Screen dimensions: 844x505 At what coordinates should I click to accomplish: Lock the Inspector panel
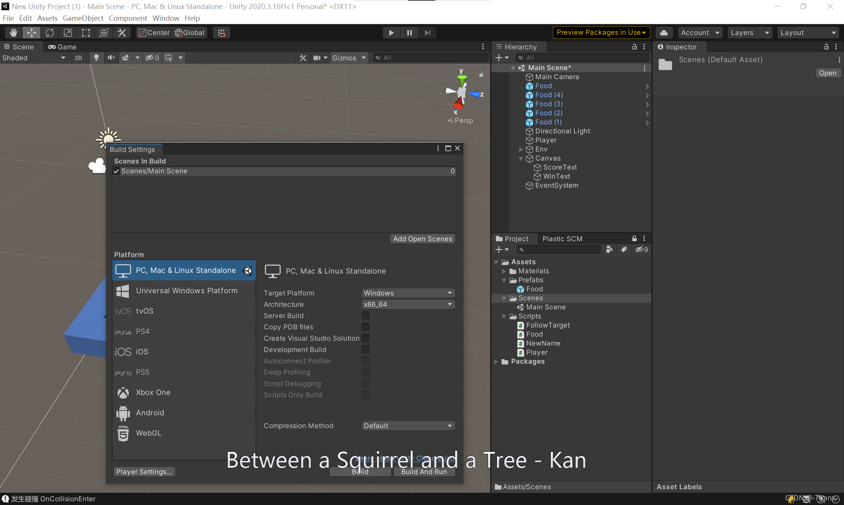[826, 47]
